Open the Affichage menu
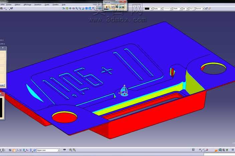The height and width of the screenshot is (156, 235). point(27,5)
